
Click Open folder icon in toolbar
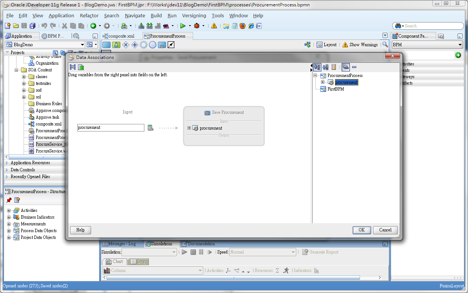16,26
